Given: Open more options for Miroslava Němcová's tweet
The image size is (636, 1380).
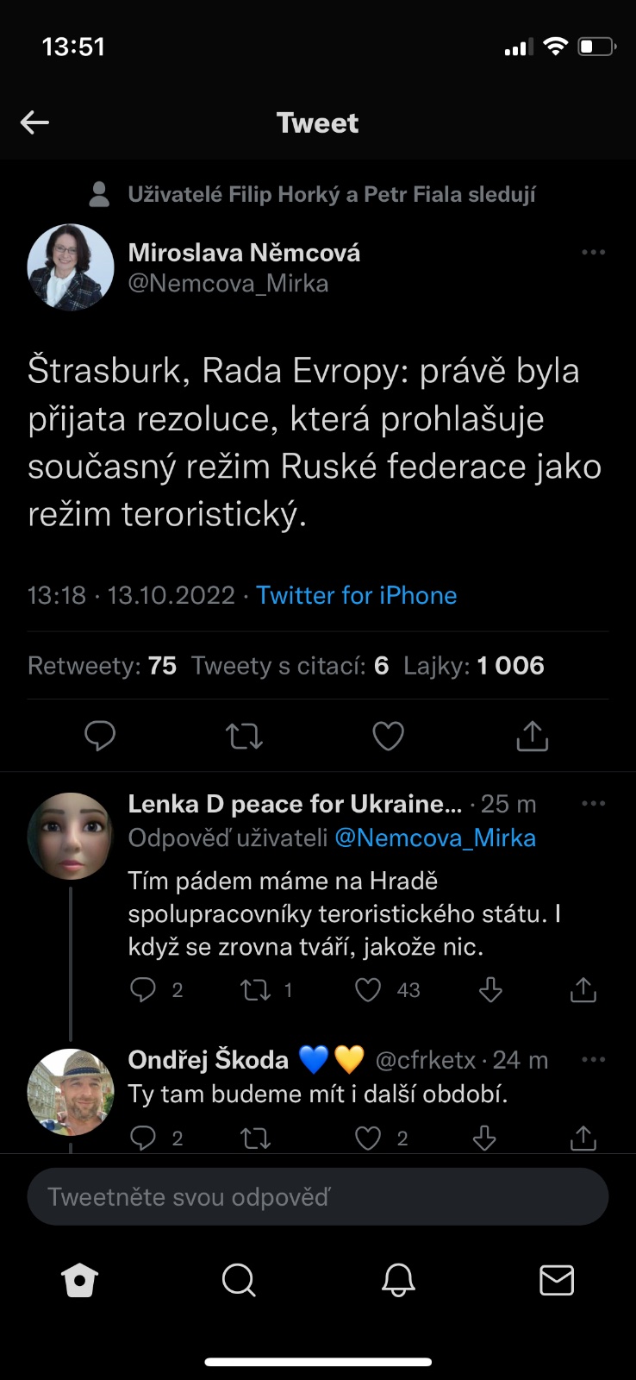Looking at the screenshot, I should (x=593, y=253).
